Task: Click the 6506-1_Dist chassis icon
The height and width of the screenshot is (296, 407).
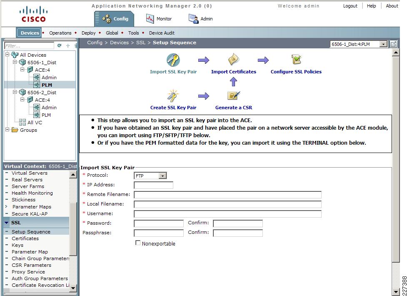Action: 22,63
